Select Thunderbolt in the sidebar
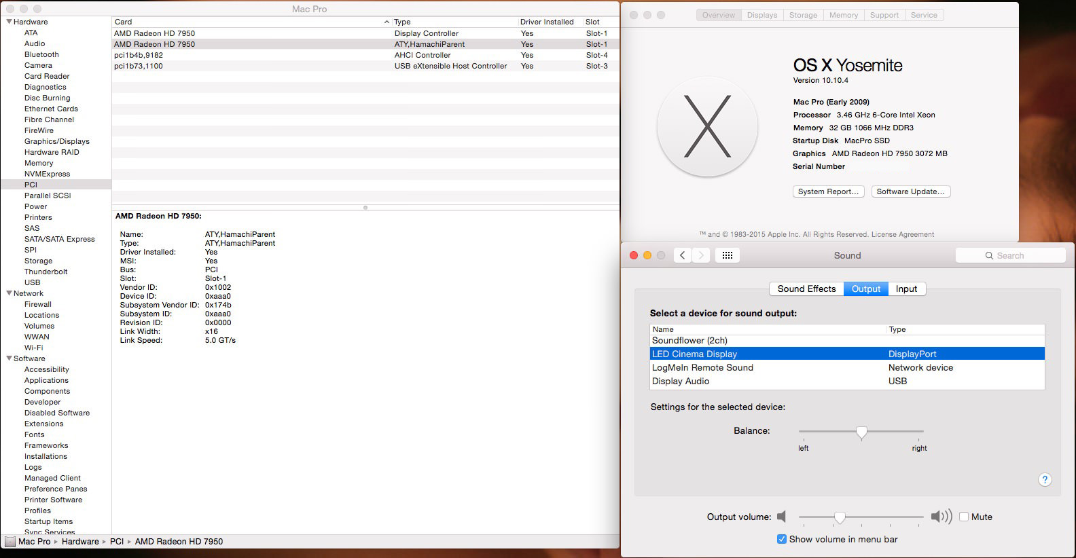 coord(46,272)
